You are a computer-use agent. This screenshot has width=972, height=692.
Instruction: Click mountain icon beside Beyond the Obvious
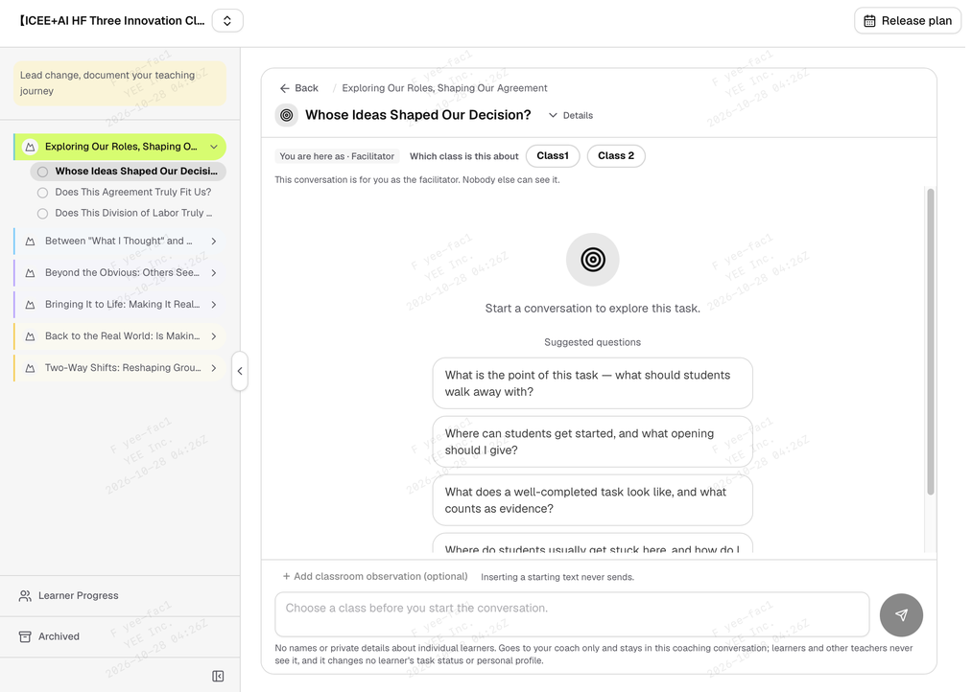pos(30,273)
